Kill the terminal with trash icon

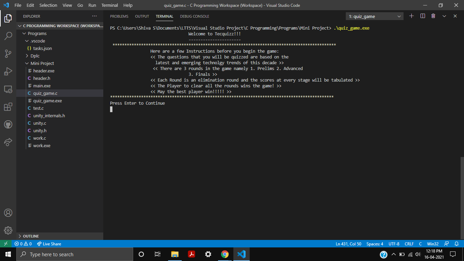click(433, 16)
